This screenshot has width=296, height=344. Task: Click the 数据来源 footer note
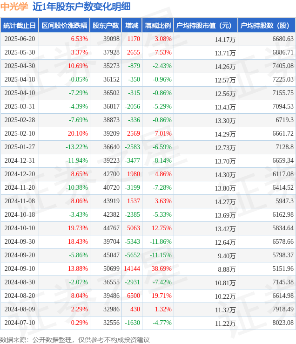click(75, 340)
